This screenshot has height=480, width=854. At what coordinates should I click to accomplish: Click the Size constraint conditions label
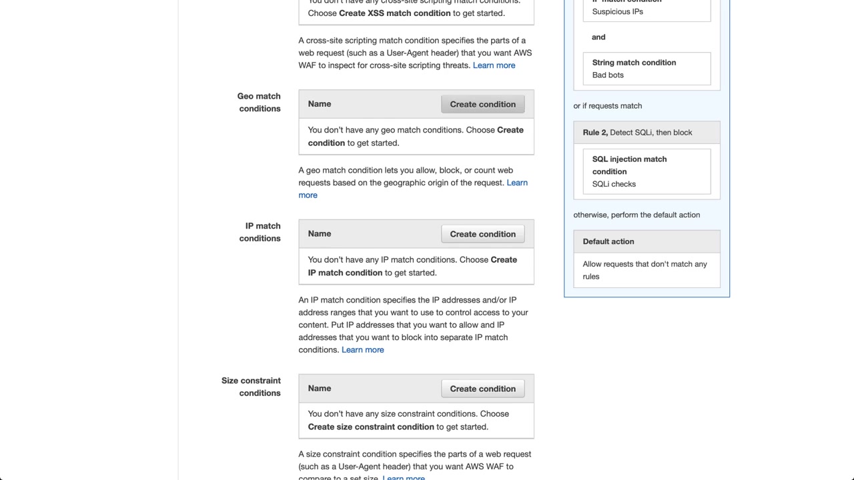[x=251, y=387]
